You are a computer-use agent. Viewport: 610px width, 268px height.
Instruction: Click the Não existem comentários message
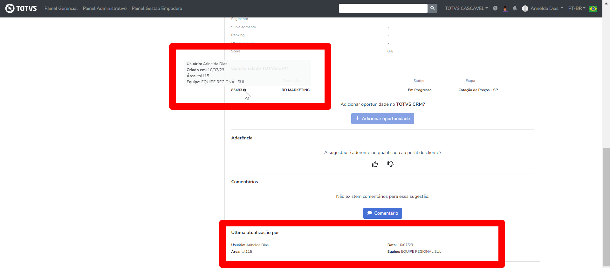pyautogui.click(x=383, y=196)
